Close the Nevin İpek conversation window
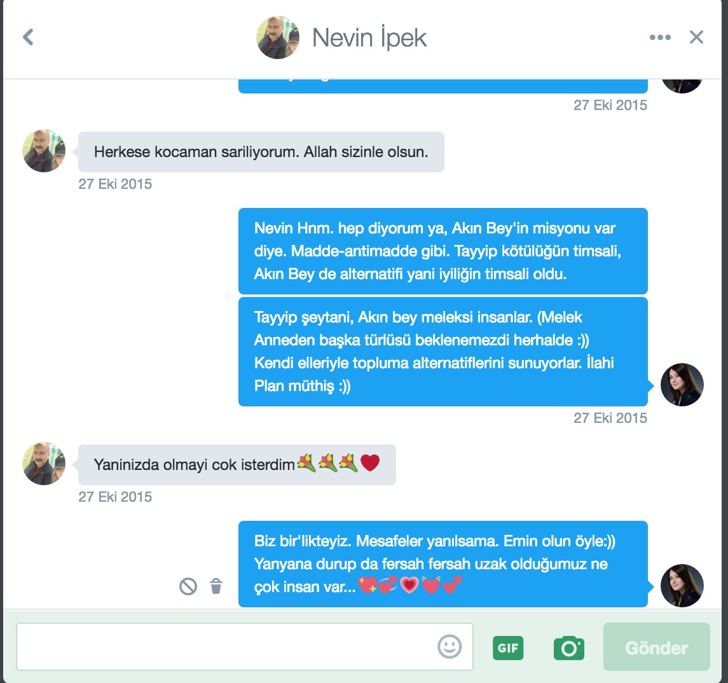Viewport: 728px width, 683px height. pyautogui.click(x=696, y=37)
